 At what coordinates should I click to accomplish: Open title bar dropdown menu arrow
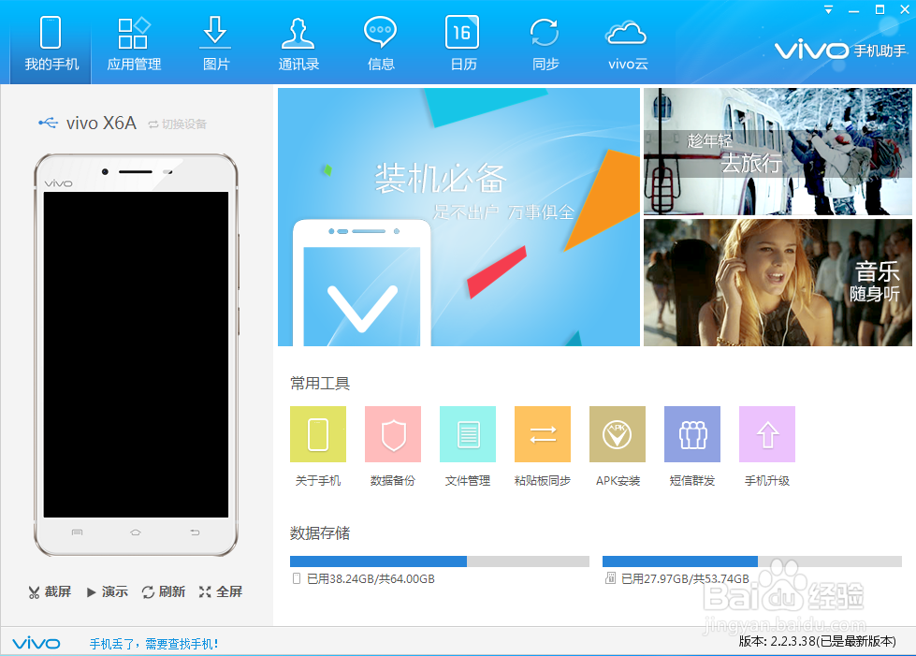coord(828,10)
